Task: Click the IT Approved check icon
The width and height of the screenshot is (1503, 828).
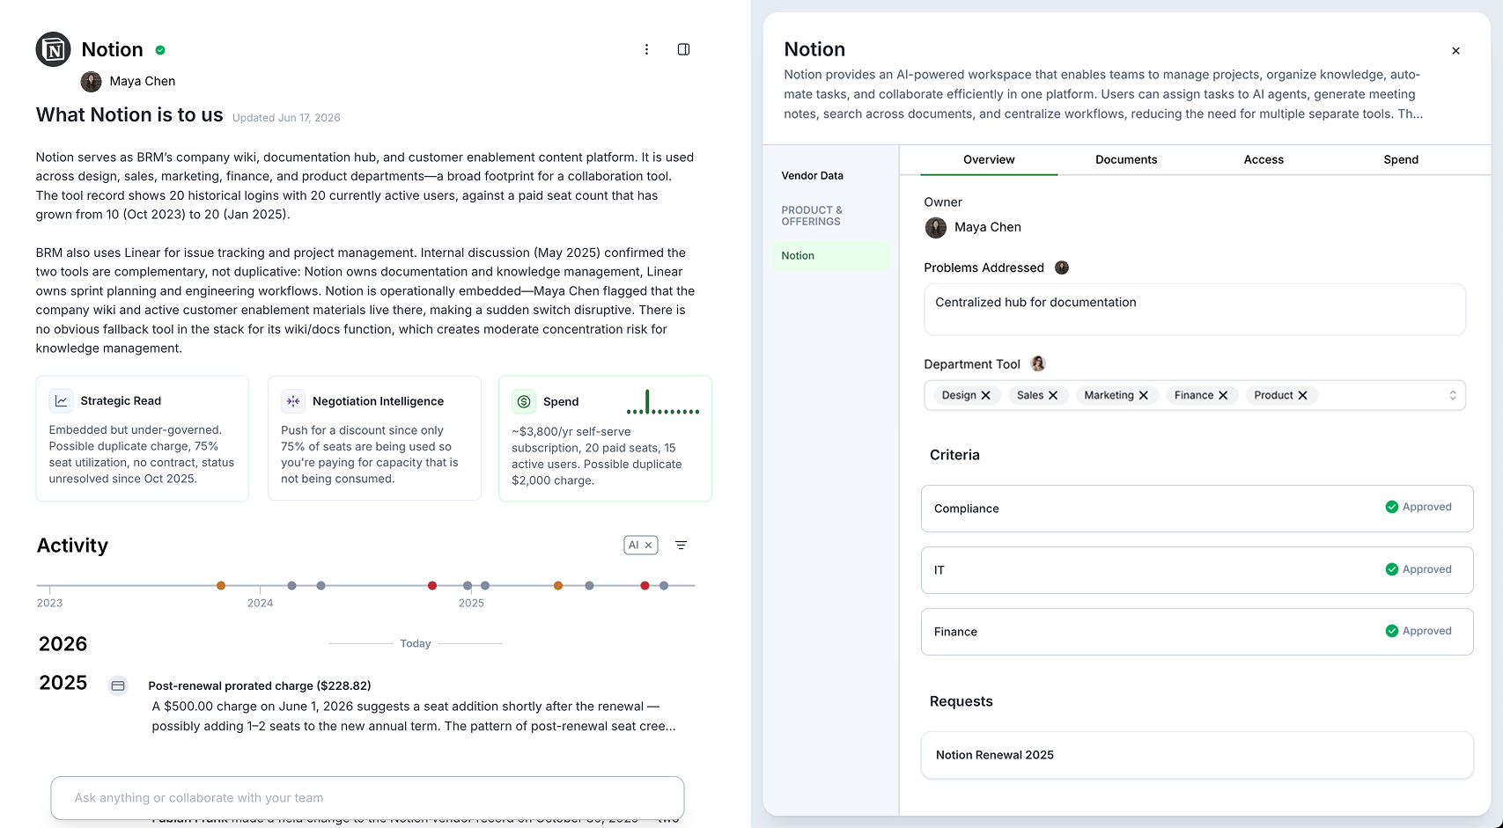Action: coord(1392,569)
